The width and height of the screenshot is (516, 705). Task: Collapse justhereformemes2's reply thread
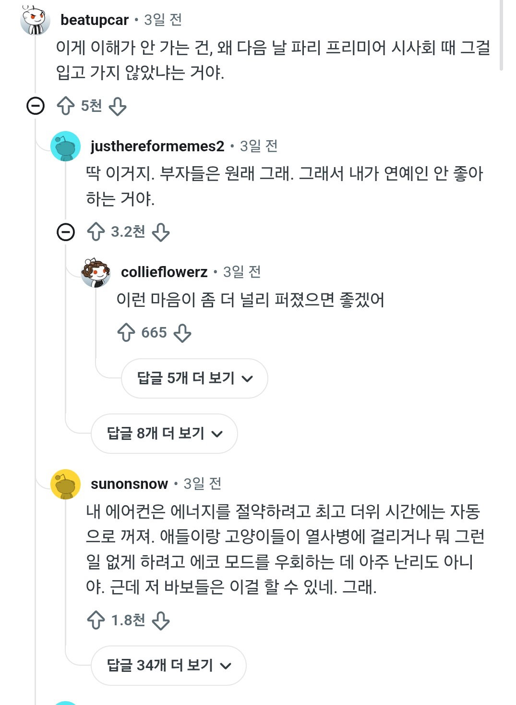coord(66,232)
